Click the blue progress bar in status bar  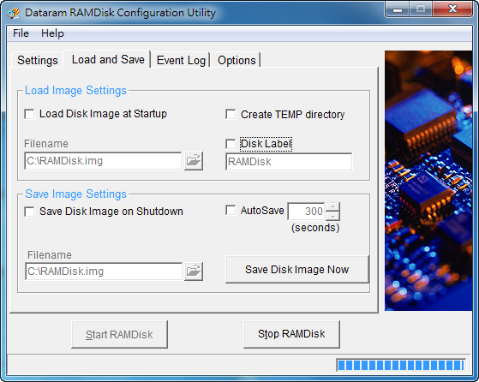pos(401,365)
